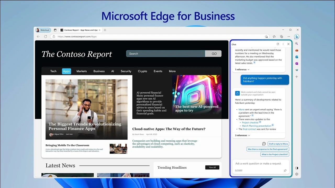
Task: Click the blue Fabrikam question message
Action: (265, 80)
